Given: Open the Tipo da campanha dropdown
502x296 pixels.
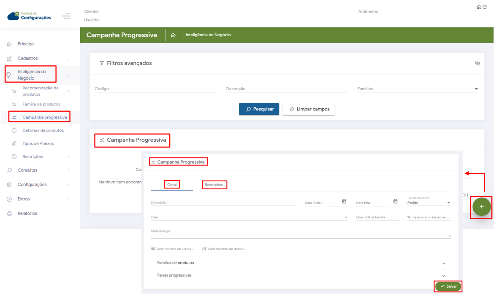Looking at the screenshot, I should (x=448, y=203).
